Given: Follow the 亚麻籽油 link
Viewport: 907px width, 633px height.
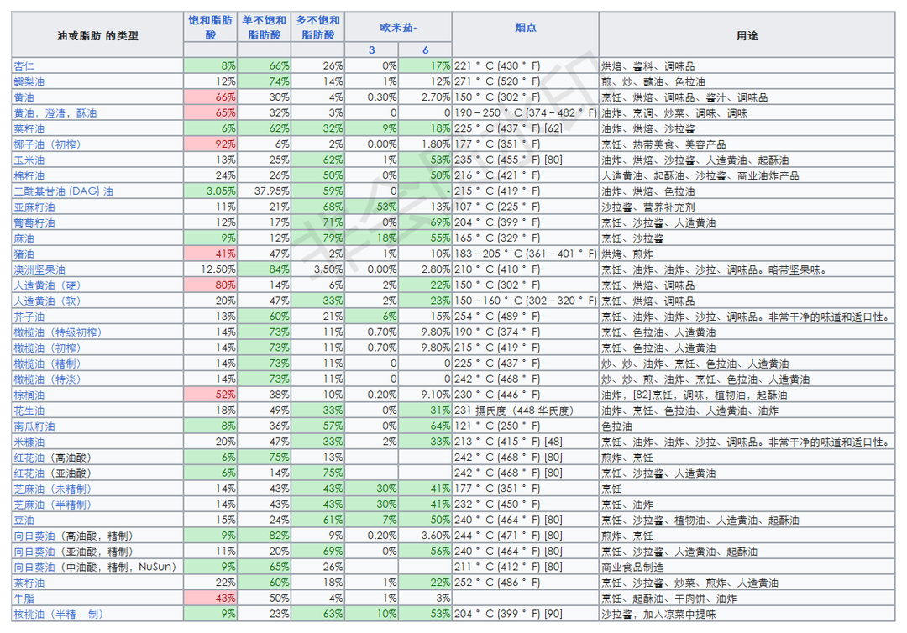Looking at the screenshot, I should pos(34,207).
